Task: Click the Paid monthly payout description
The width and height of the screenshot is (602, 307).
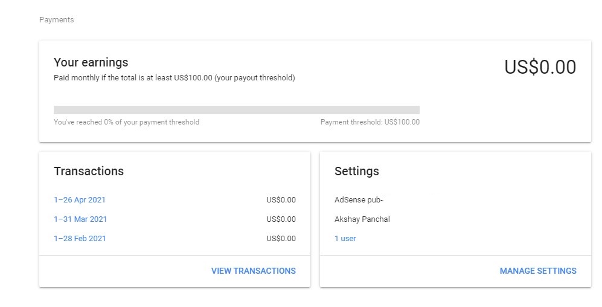Action: (x=174, y=78)
